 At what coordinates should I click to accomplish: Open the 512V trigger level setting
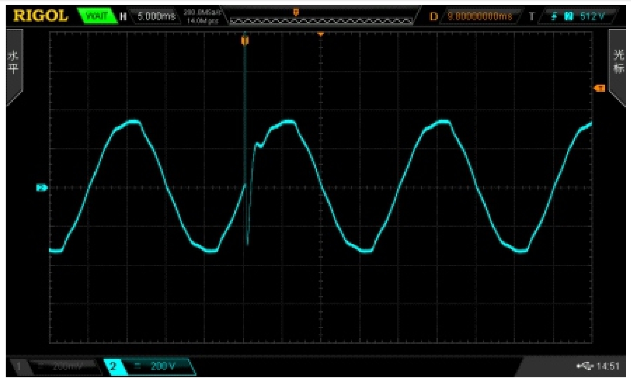592,17
